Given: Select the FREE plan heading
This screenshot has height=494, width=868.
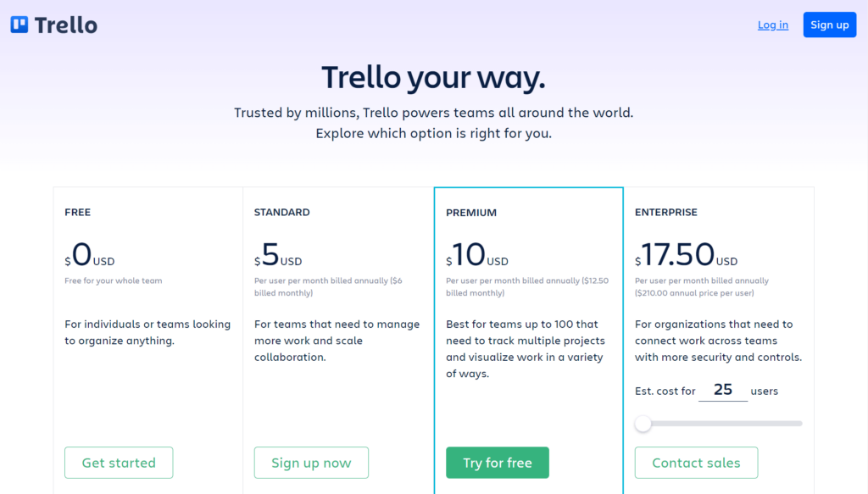Looking at the screenshot, I should click(x=77, y=212).
